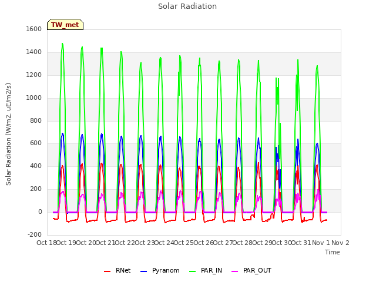Click the 600 y-axis tick label
376x282 pixels.
pos(36,143)
